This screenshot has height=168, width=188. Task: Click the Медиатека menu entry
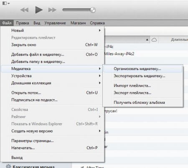click(52, 69)
